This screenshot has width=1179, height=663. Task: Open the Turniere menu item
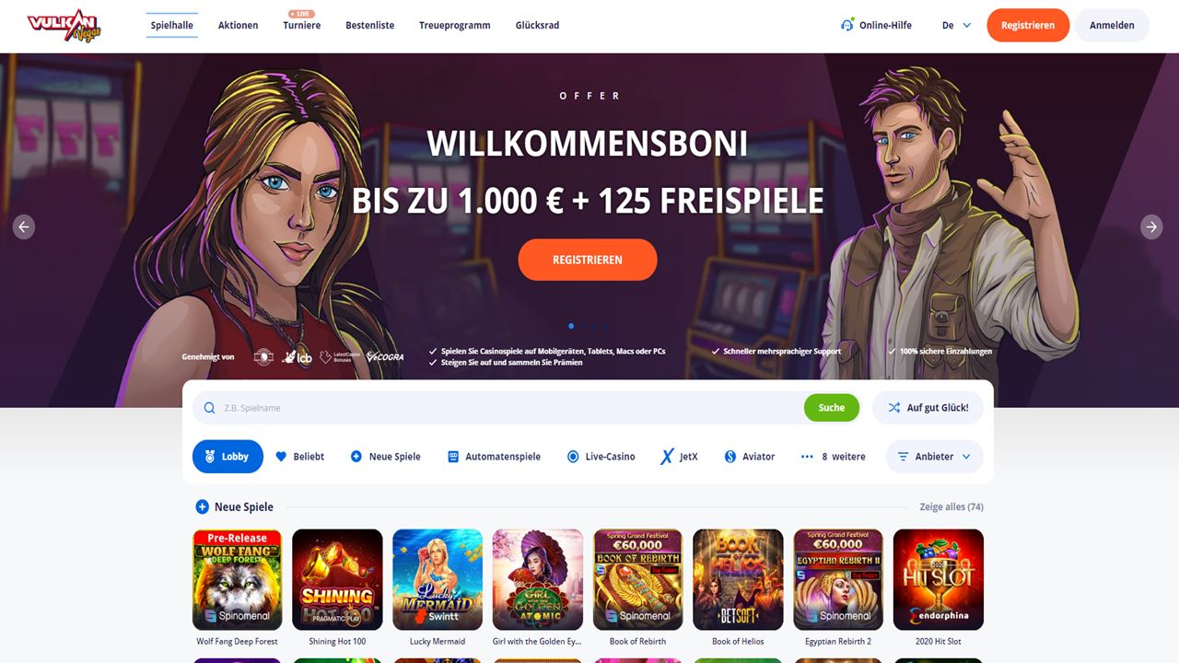click(x=302, y=26)
